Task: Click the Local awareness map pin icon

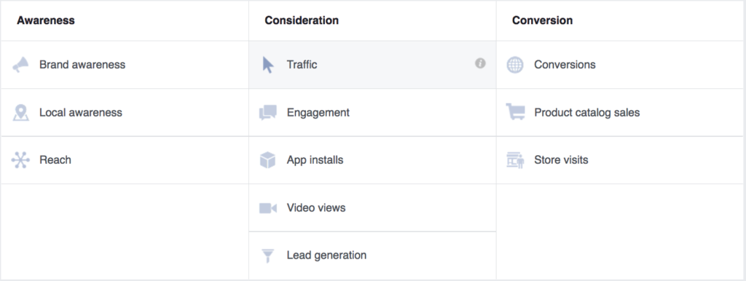Action: pos(20,113)
